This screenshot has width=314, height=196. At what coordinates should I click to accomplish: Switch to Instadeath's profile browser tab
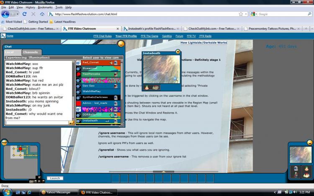[152, 28]
